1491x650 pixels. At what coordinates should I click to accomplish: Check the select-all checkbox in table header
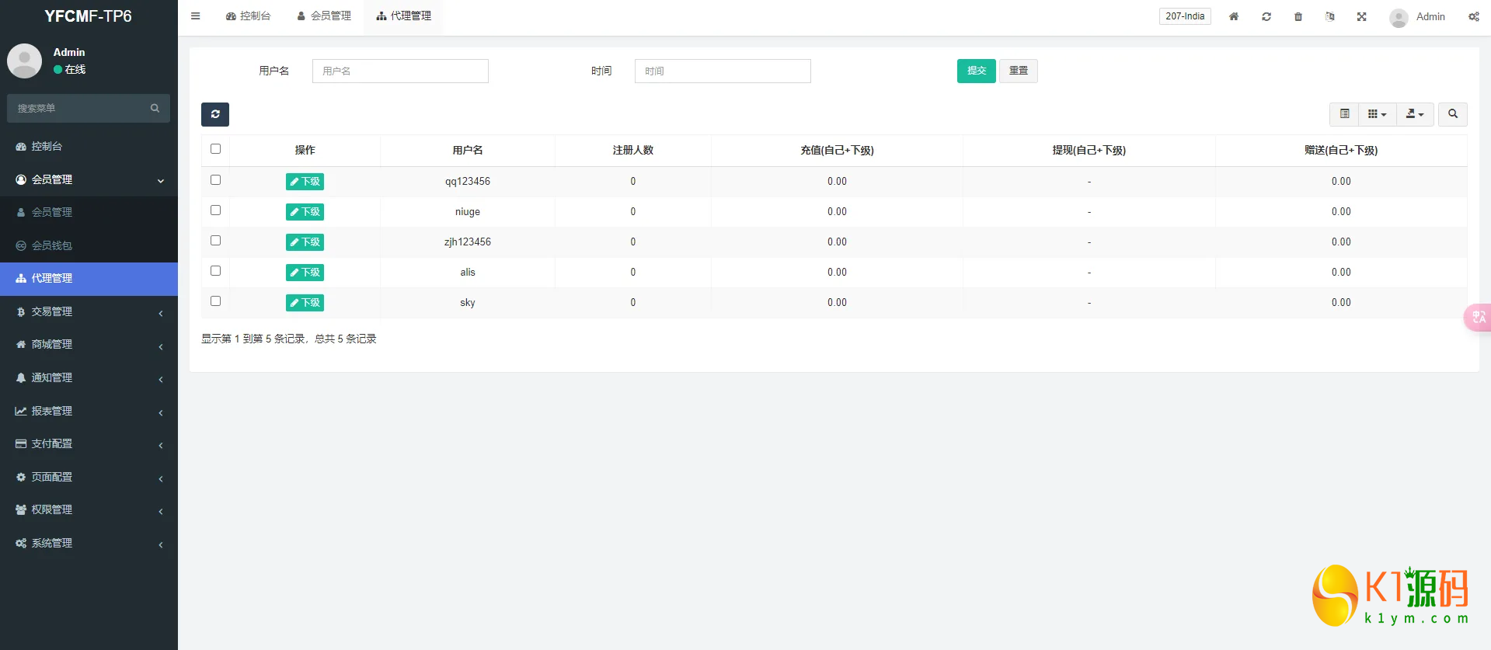[215, 149]
